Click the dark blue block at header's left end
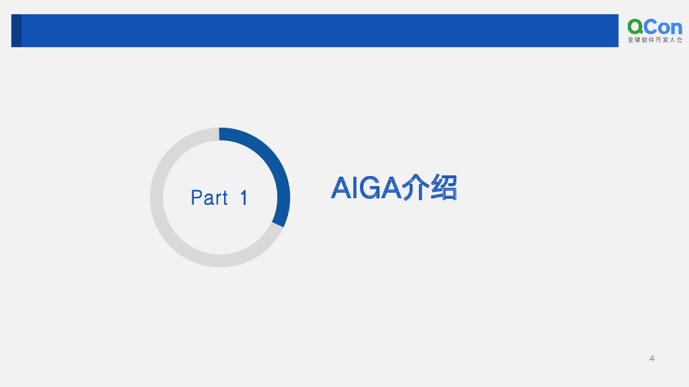The image size is (689, 387). coord(16,31)
